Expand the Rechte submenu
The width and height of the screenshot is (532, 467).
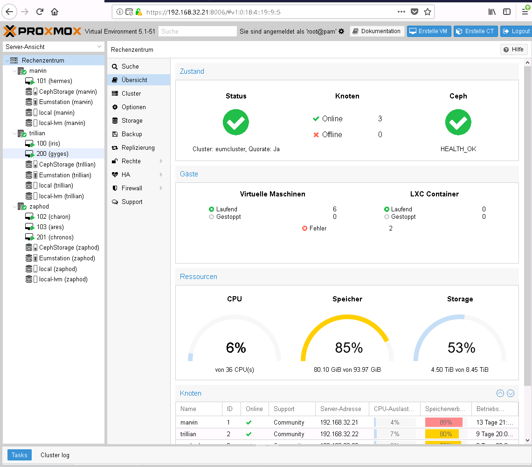(x=161, y=161)
